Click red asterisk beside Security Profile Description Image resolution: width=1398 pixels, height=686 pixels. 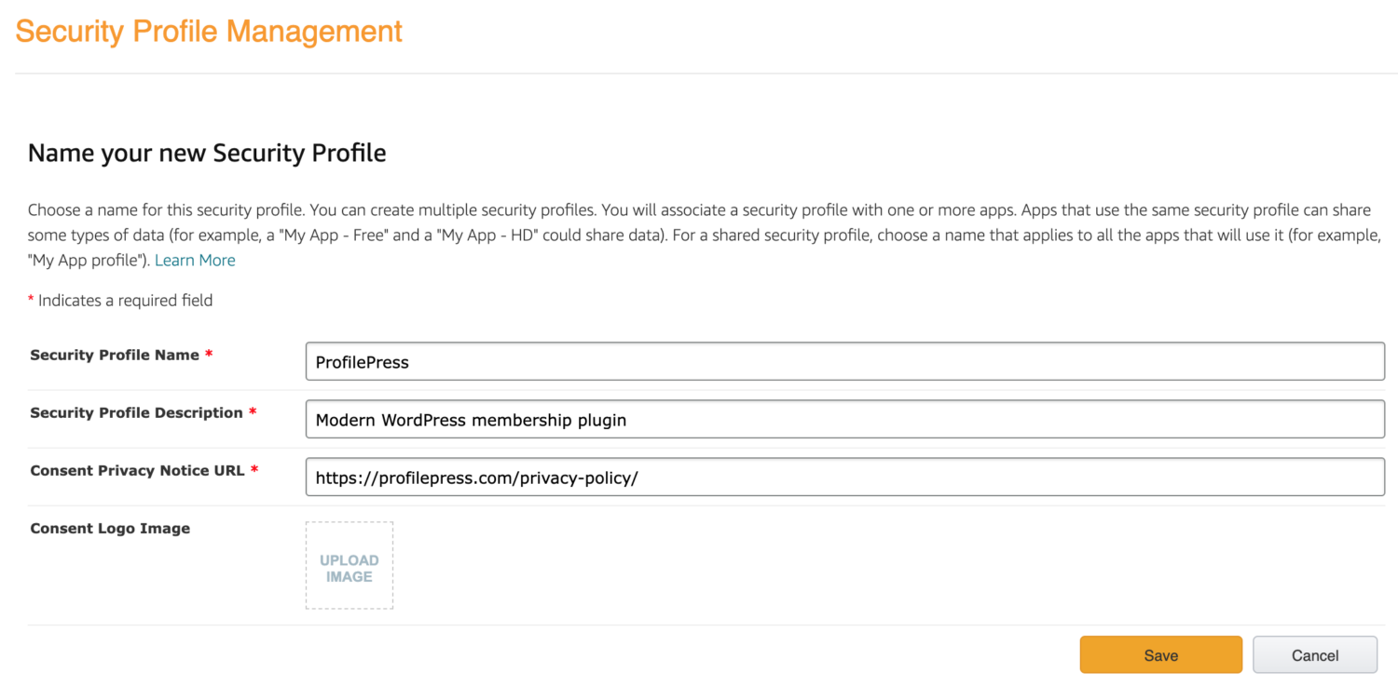[x=253, y=412]
